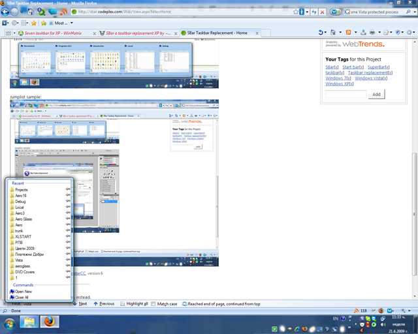Find Previous match in the Find bar
Image resolution: width=418 pixels, height=334 pixels.
104,303
